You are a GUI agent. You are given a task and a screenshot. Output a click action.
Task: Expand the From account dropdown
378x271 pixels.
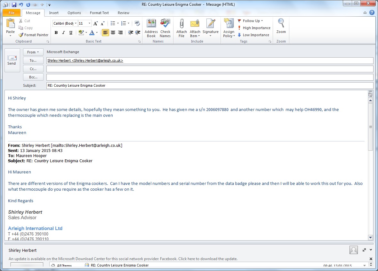coord(33,52)
